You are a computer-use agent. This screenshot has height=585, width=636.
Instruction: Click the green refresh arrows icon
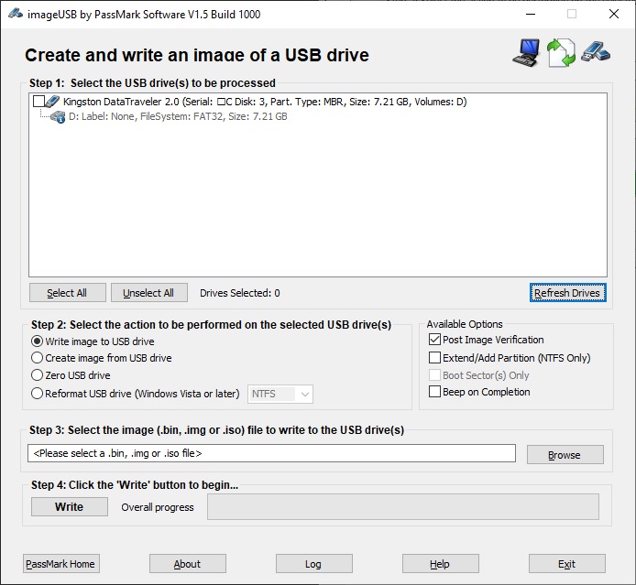561,53
